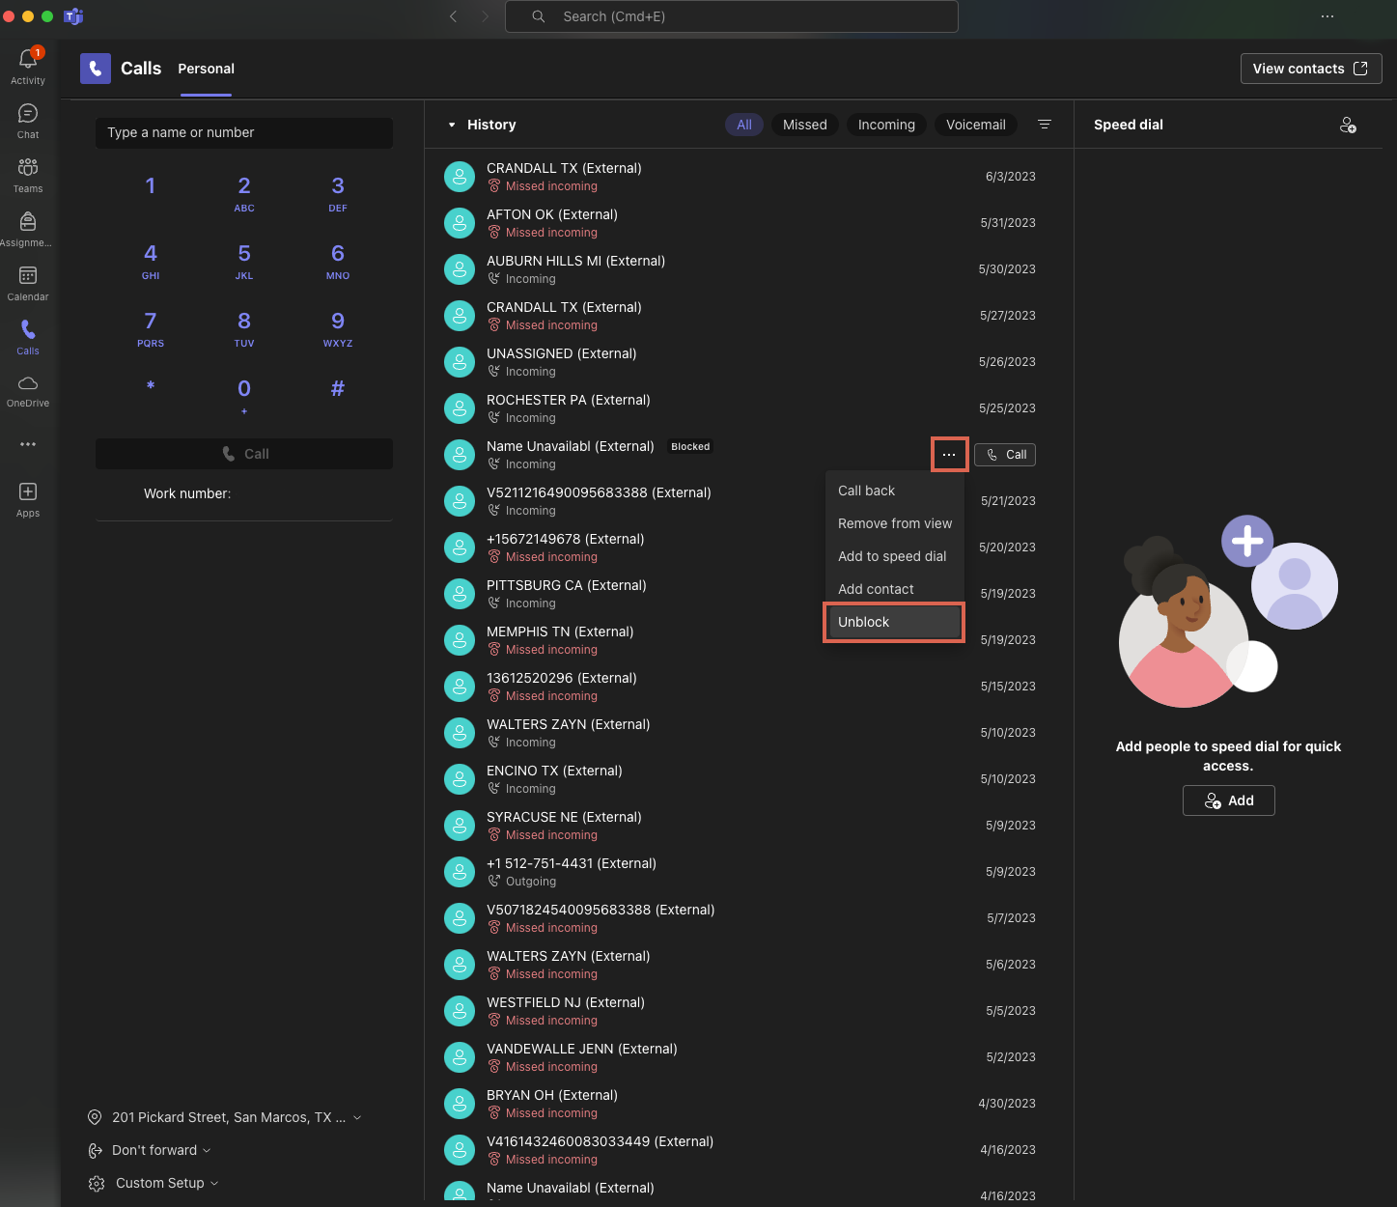This screenshot has height=1207, width=1397.
Task: Click the BRYAN OH contact avatar
Action: [460, 1104]
